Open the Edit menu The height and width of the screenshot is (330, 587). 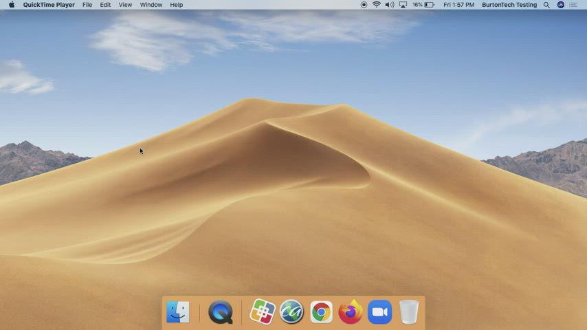coord(105,5)
